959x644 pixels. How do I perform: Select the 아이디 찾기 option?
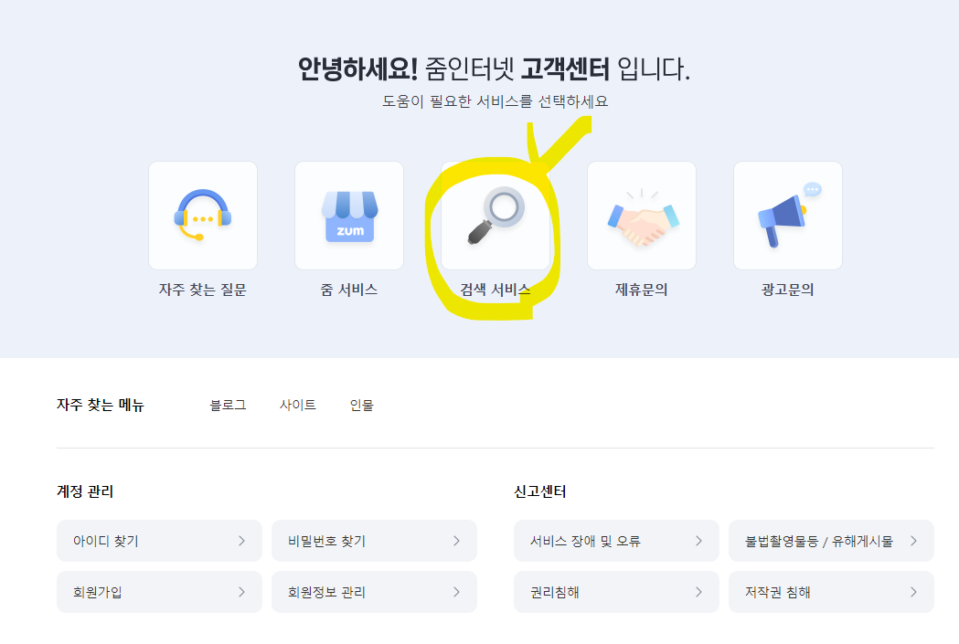[x=159, y=540]
